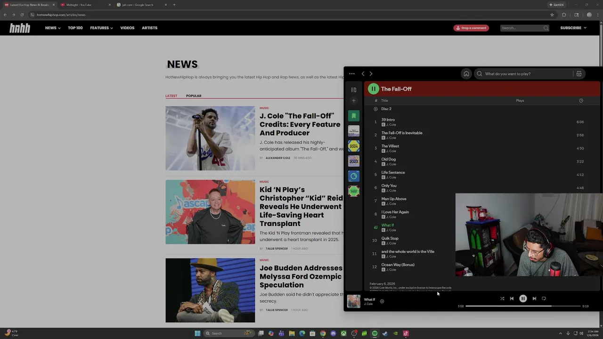The height and width of the screenshot is (339, 603).
Task: Open Joe Budden Ozempic article headline
Action: tap(301, 276)
